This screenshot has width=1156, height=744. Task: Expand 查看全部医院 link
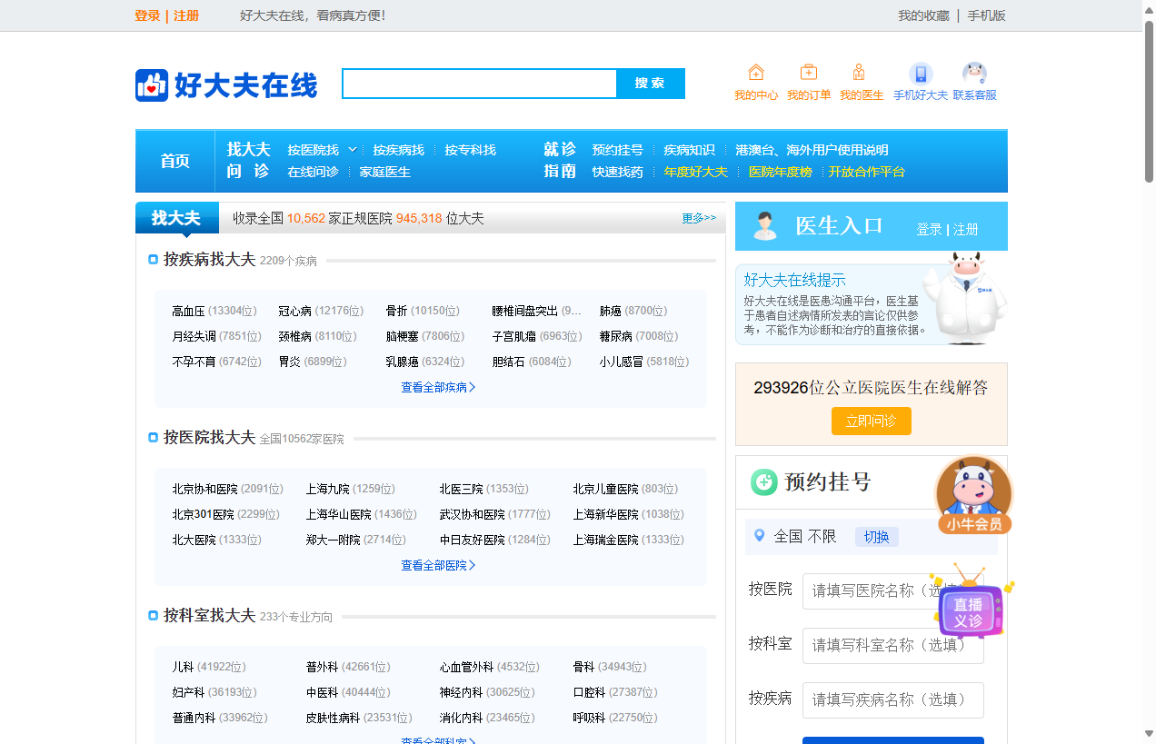point(438,565)
